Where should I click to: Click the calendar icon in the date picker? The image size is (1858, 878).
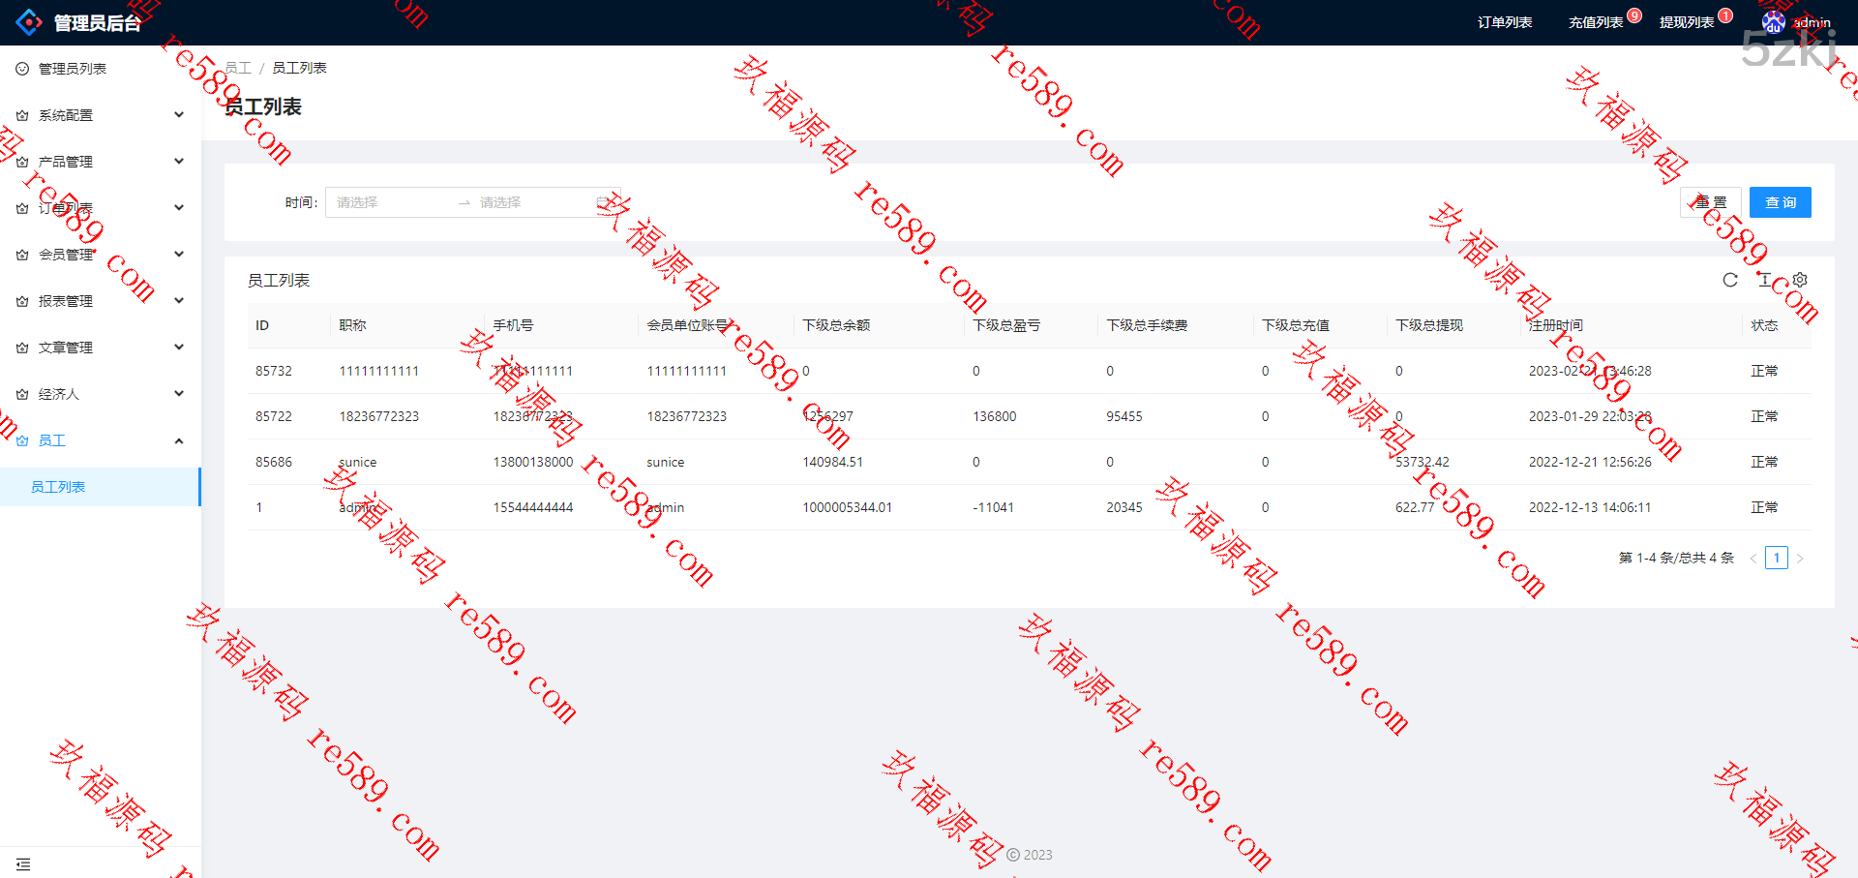602,202
